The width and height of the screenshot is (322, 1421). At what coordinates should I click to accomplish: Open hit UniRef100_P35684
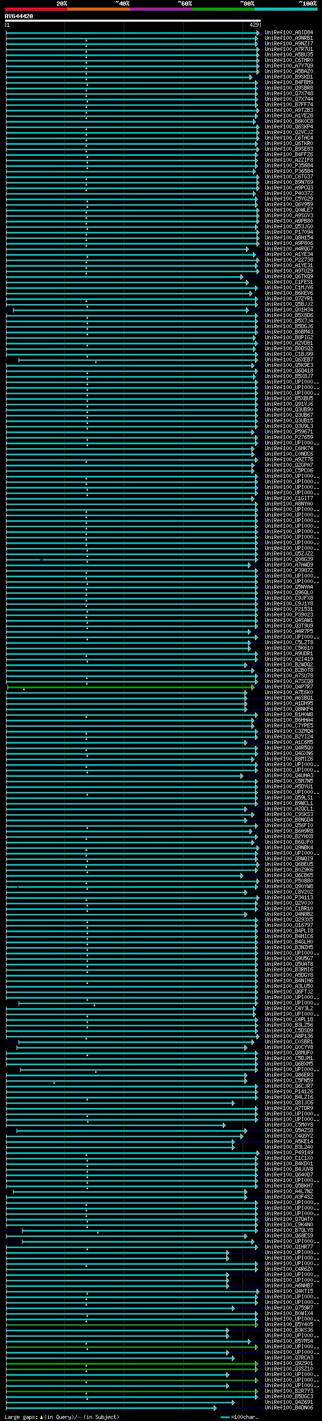click(289, 165)
